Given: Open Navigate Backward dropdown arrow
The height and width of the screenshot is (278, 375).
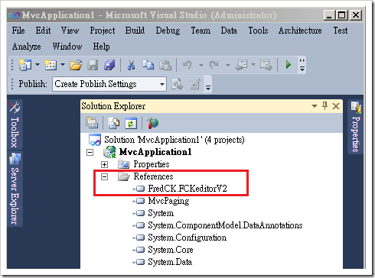Looking at the screenshot, I should point(253,65).
